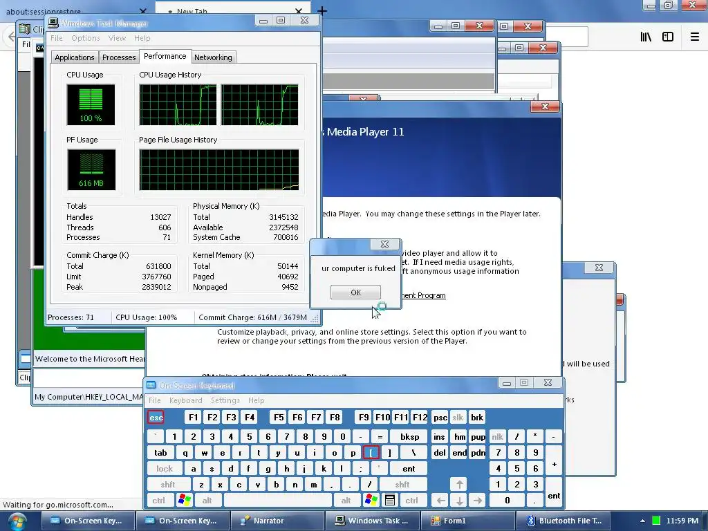Click the application menu key icon
The width and height of the screenshot is (708, 531).
[390, 501]
